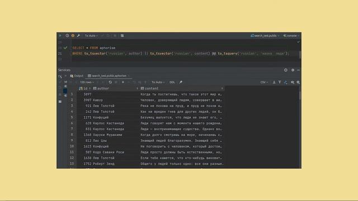Click the upload/import data icon

click(x=280, y=82)
